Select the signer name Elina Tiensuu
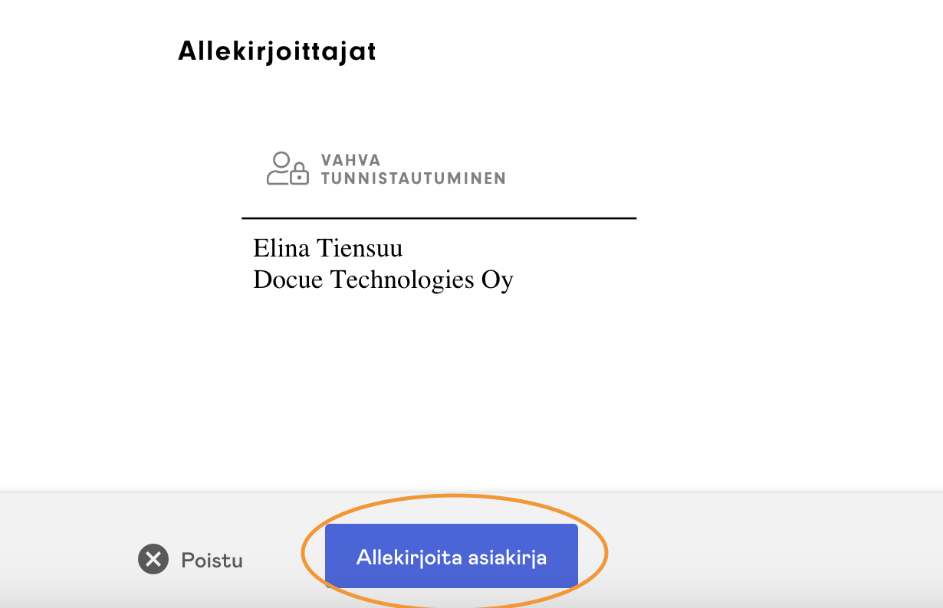943x608 pixels. click(x=327, y=248)
